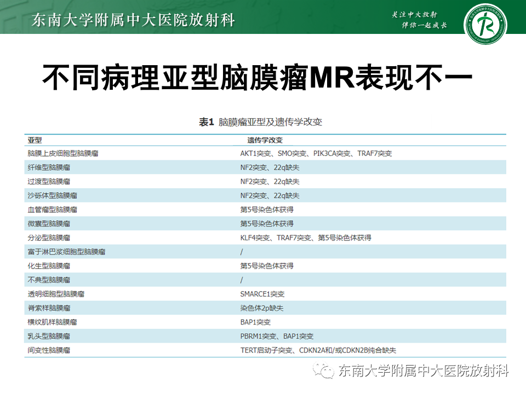This screenshot has width=526, height=394.
Task: Select the subtype cell 化生型脑膜瘤
Action: click(x=49, y=266)
